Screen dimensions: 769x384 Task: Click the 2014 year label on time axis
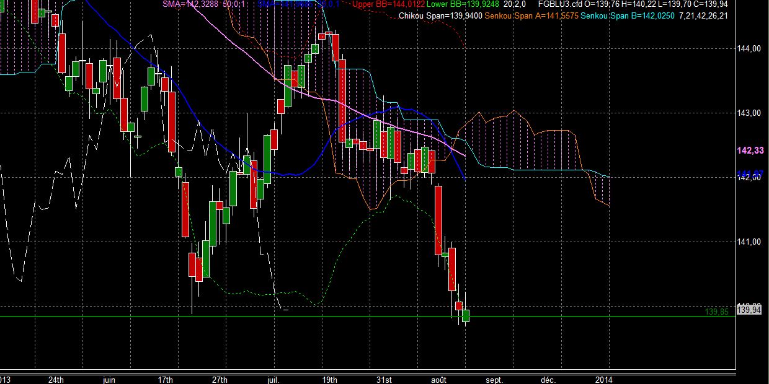(x=603, y=379)
